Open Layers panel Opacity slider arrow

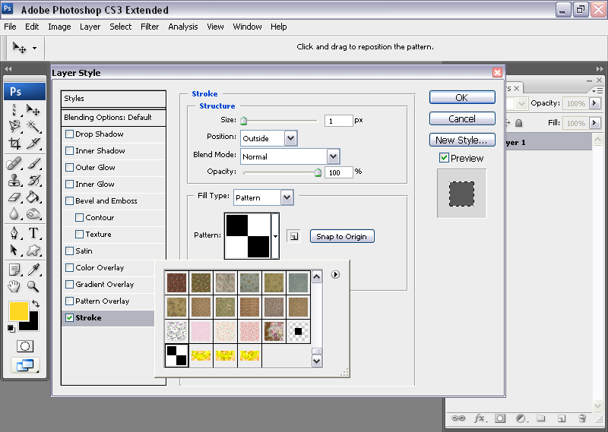click(x=594, y=103)
